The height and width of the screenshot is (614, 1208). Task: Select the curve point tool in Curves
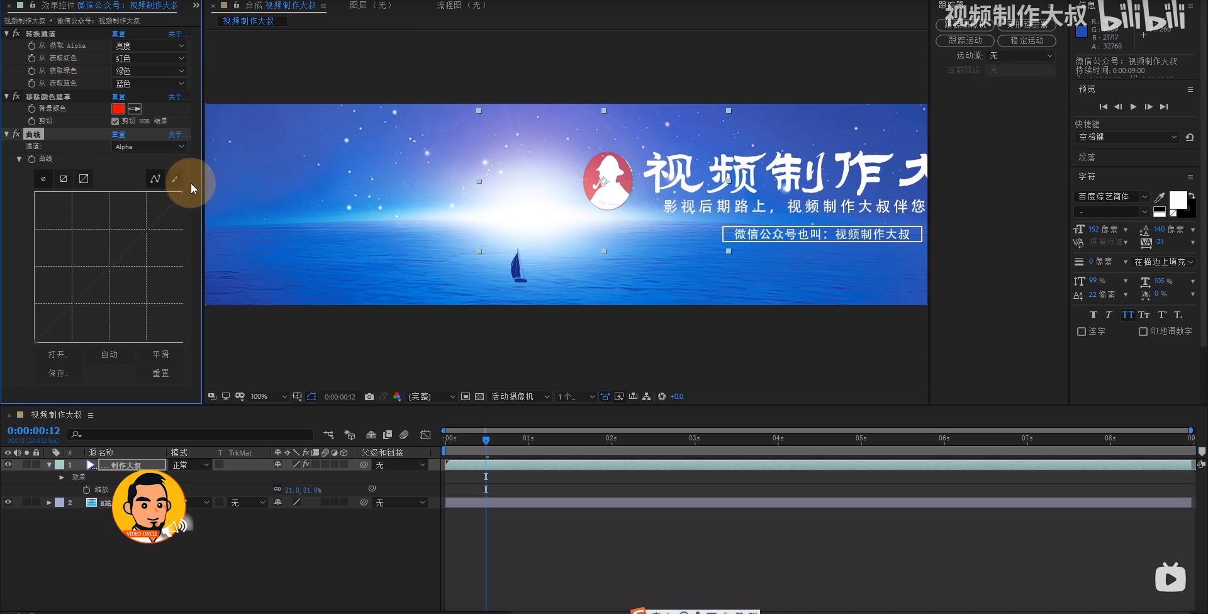point(155,179)
